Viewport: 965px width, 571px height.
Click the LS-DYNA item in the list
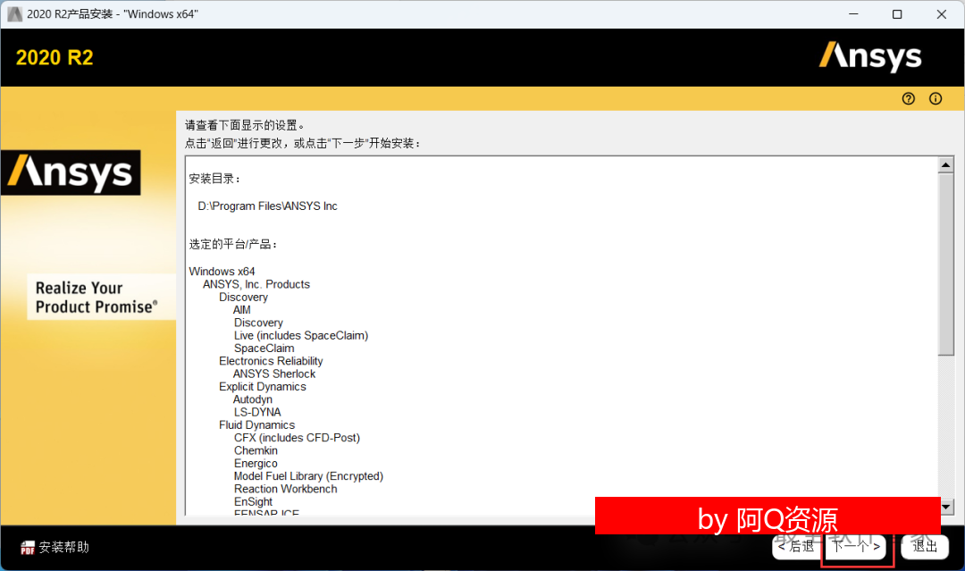coord(257,412)
